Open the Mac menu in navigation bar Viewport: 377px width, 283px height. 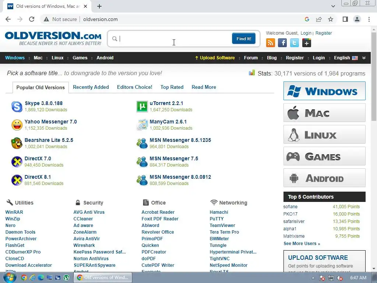pos(38,58)
